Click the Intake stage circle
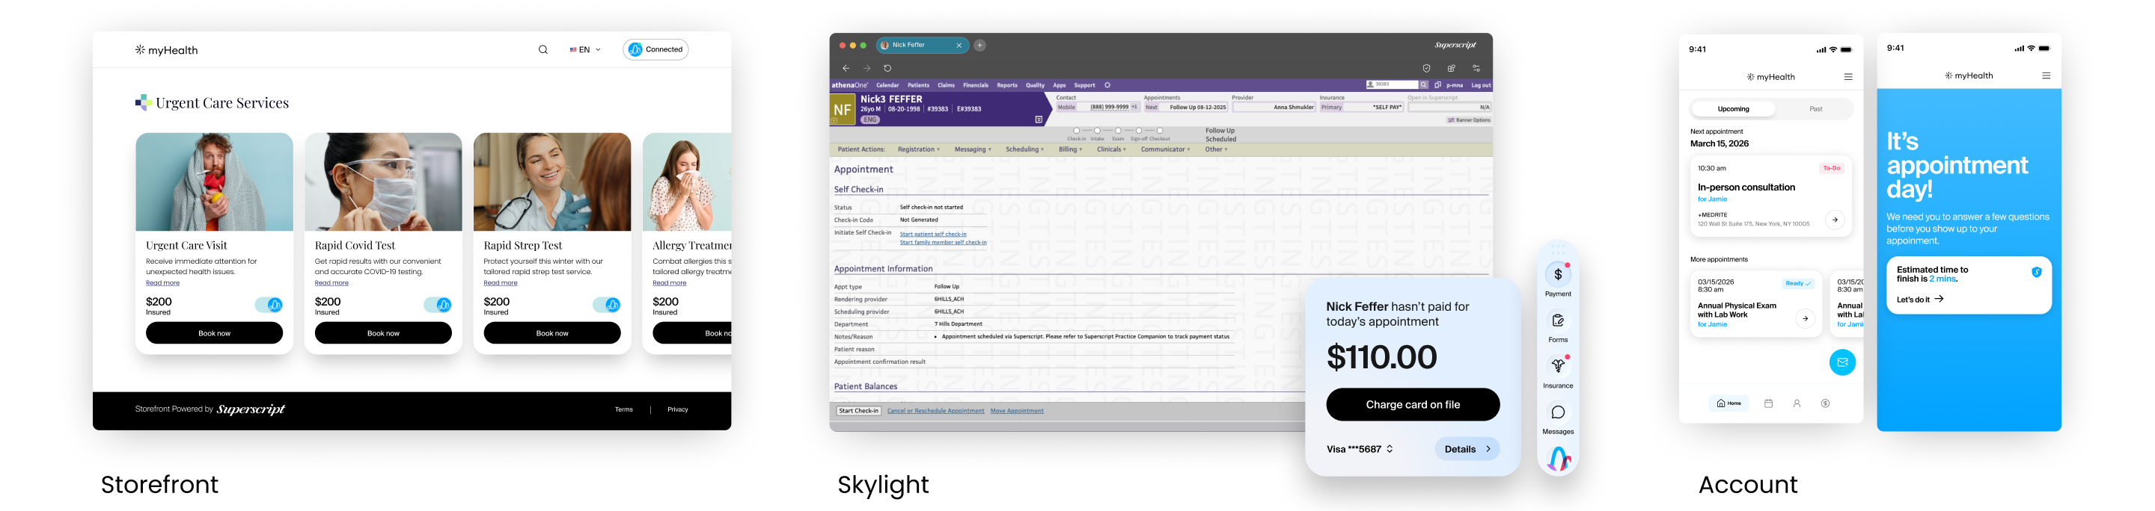This screenshot has height=511, width=2155. pyautogui.click(x=1098, y=131)
